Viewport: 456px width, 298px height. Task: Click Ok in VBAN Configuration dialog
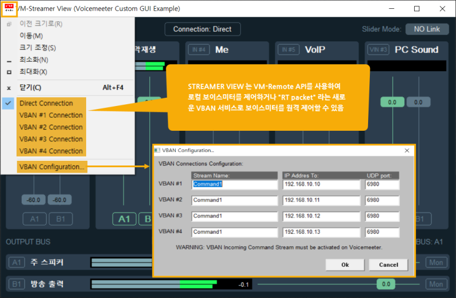[x=345, y=265]
